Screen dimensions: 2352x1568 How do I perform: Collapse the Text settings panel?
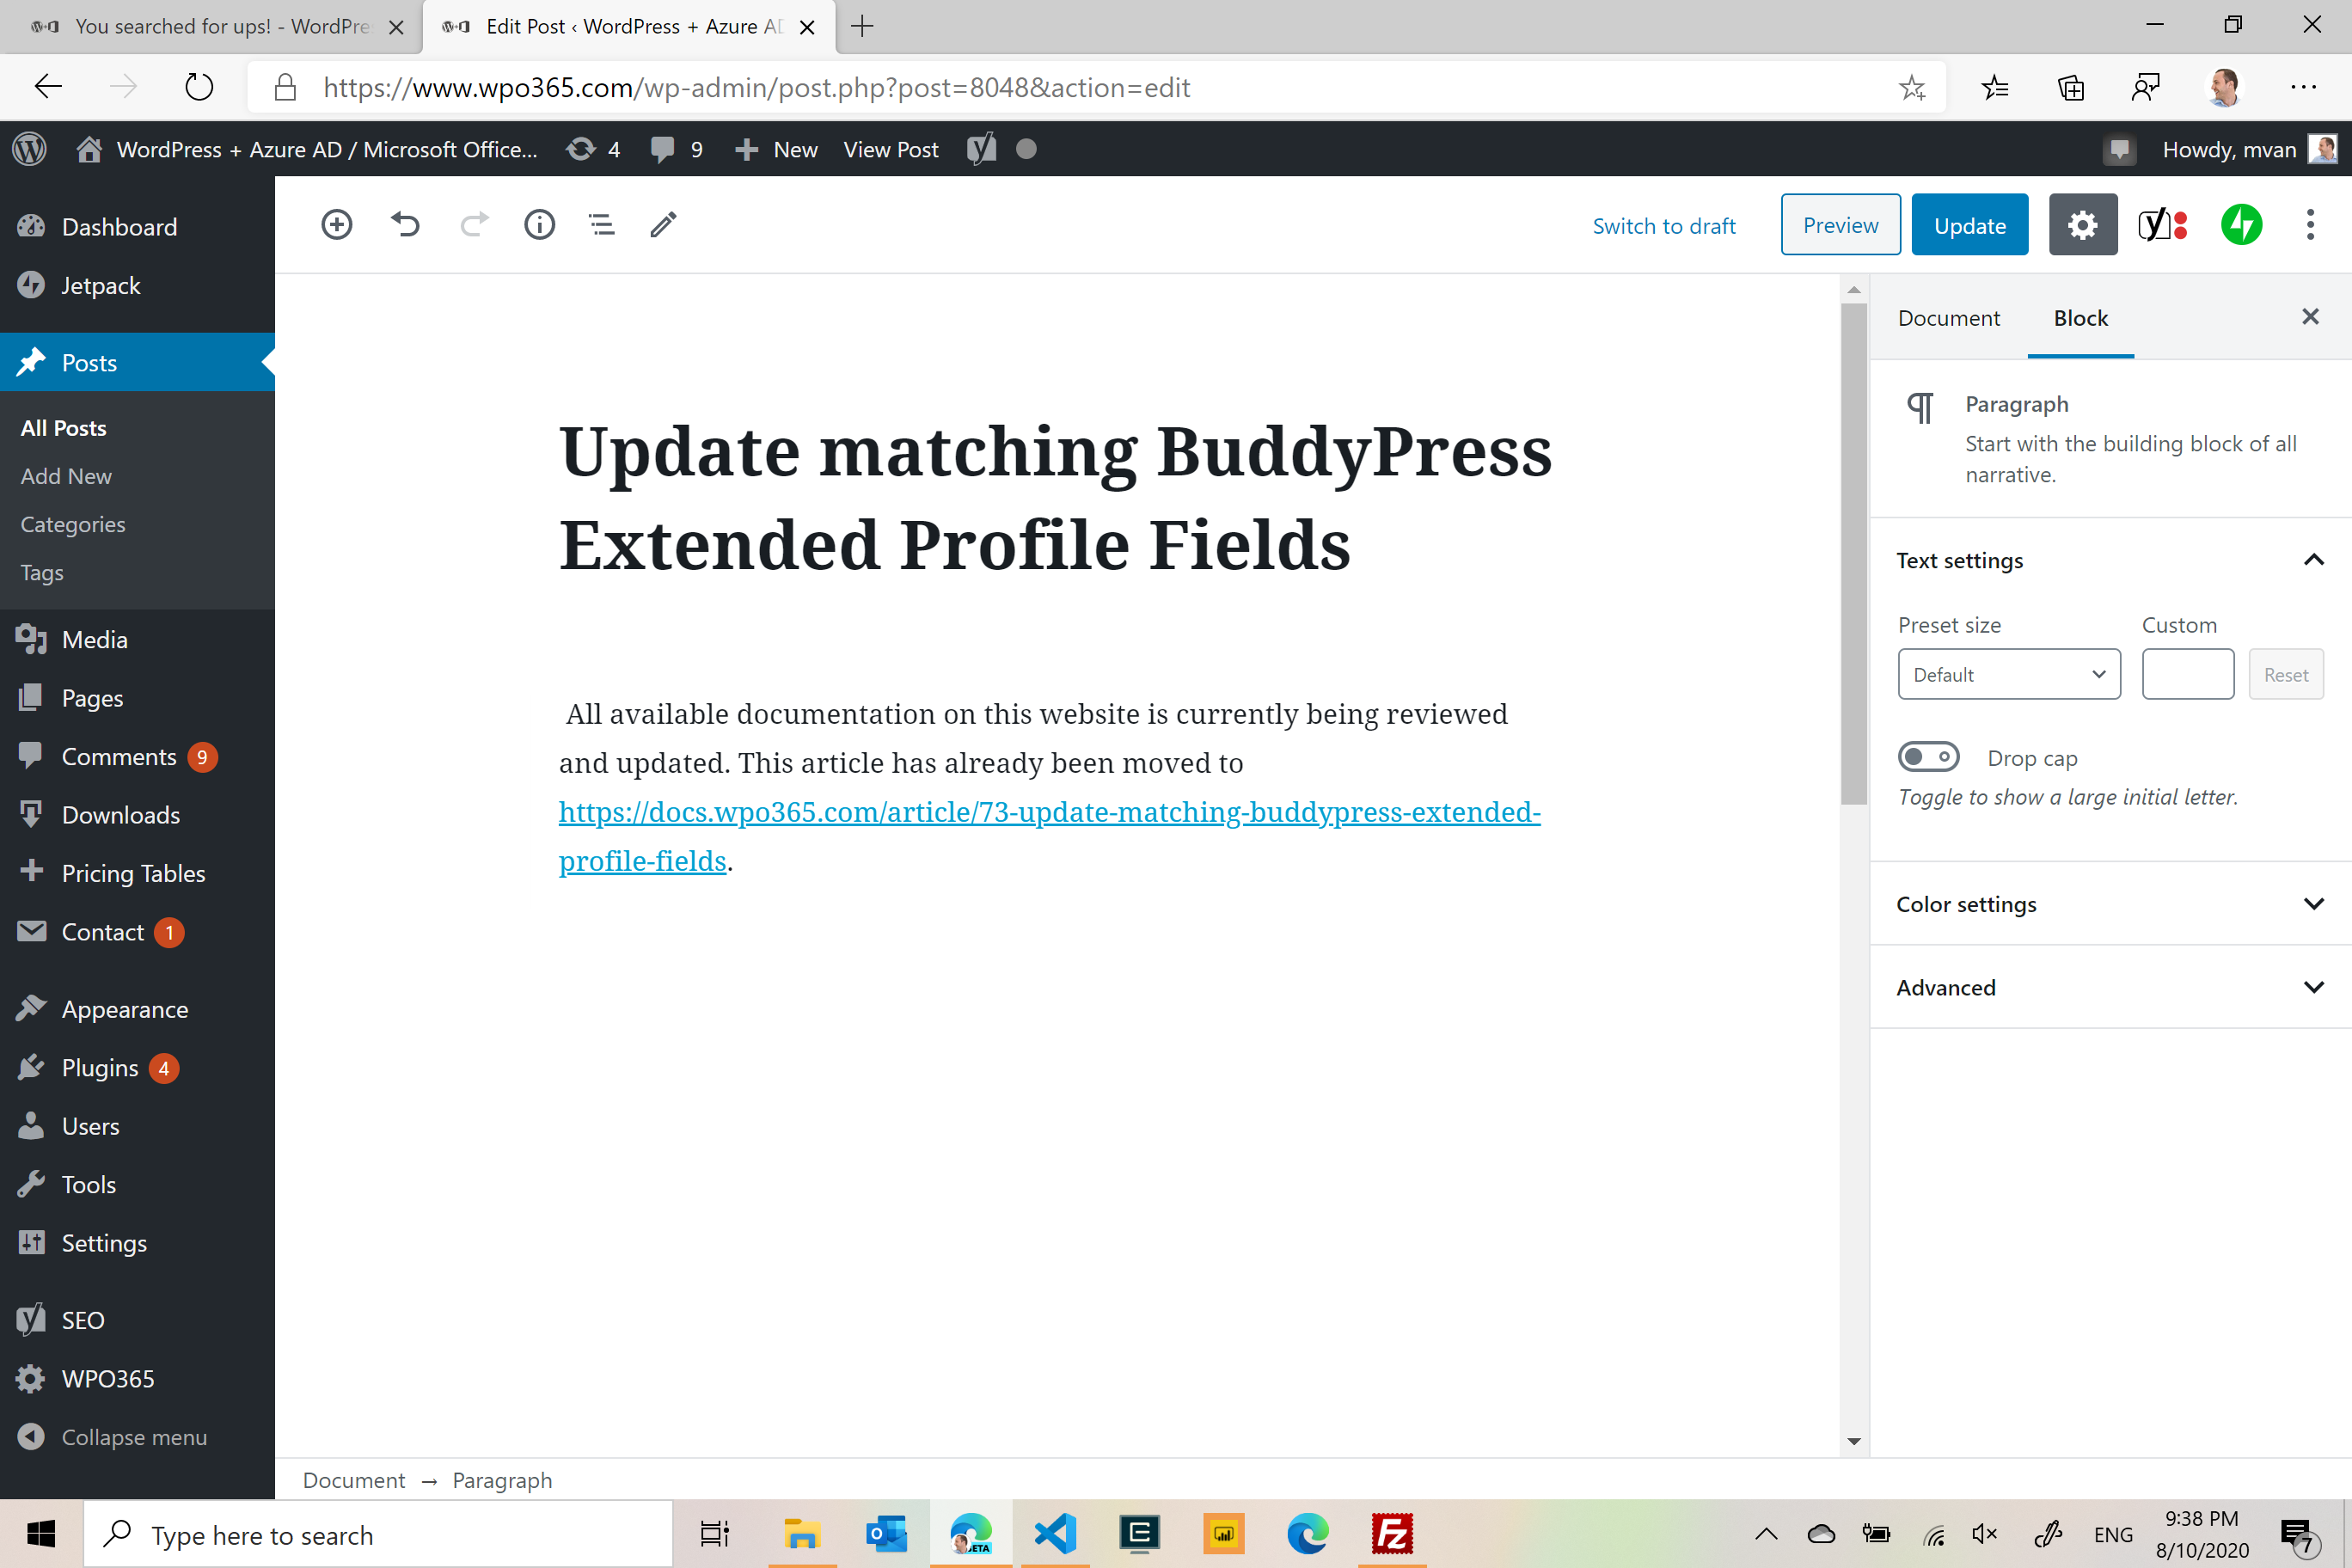point(2110,560)
